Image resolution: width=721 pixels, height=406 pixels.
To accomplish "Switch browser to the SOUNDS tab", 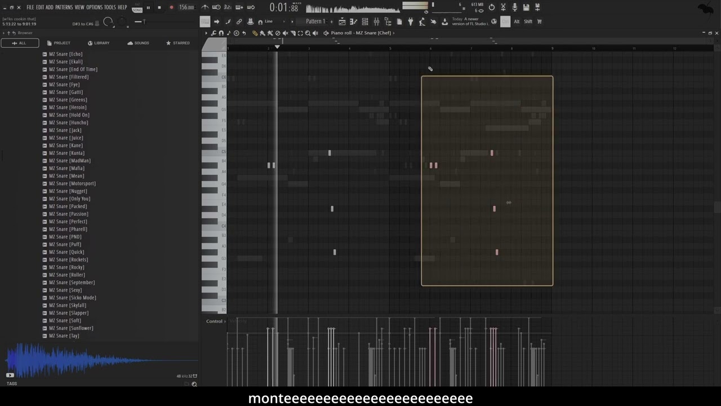I will pyautogui.click(x=138, y=43).
